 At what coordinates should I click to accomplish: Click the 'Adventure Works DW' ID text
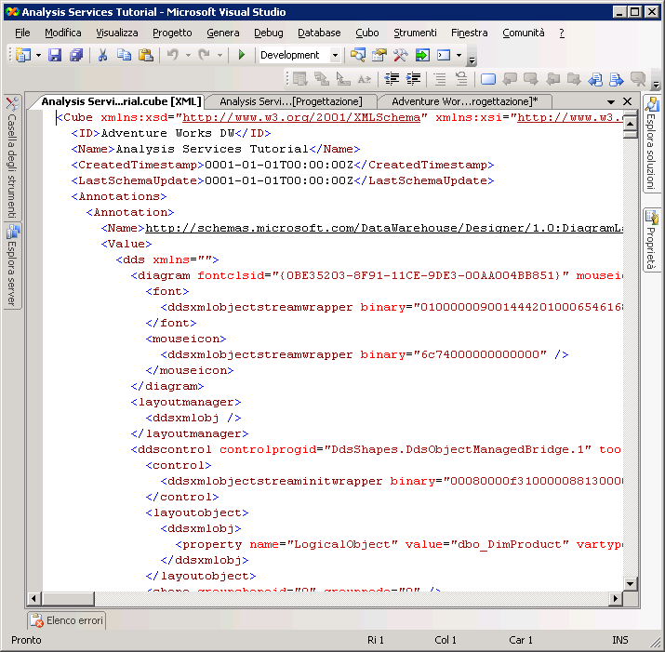[167, 133]
